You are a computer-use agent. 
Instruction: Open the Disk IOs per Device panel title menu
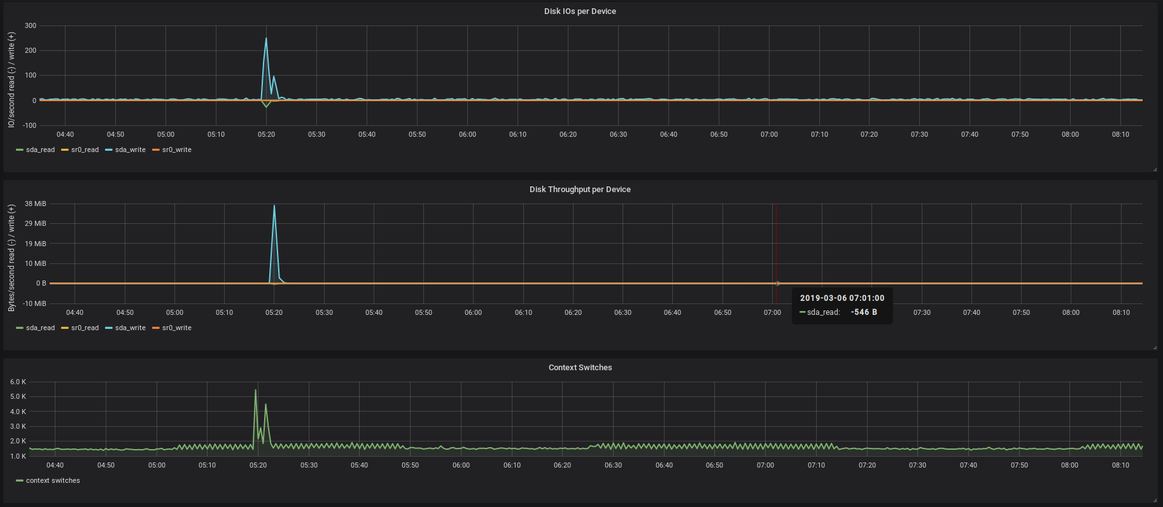(x=580, y=11)
